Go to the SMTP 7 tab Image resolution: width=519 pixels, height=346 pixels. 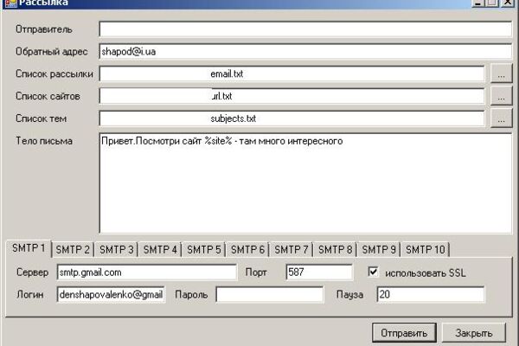point(292,250)
